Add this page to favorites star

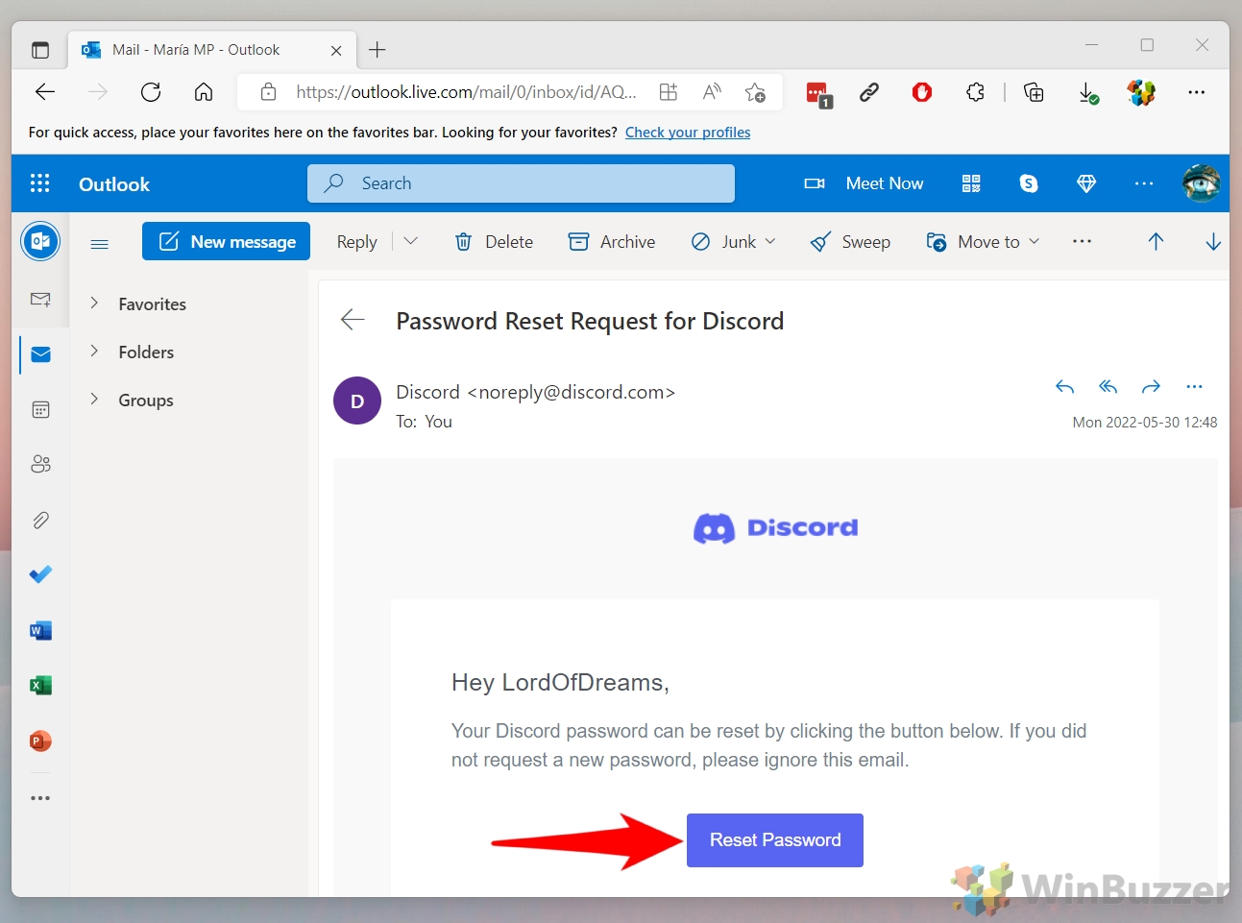(x=755, y=92)
